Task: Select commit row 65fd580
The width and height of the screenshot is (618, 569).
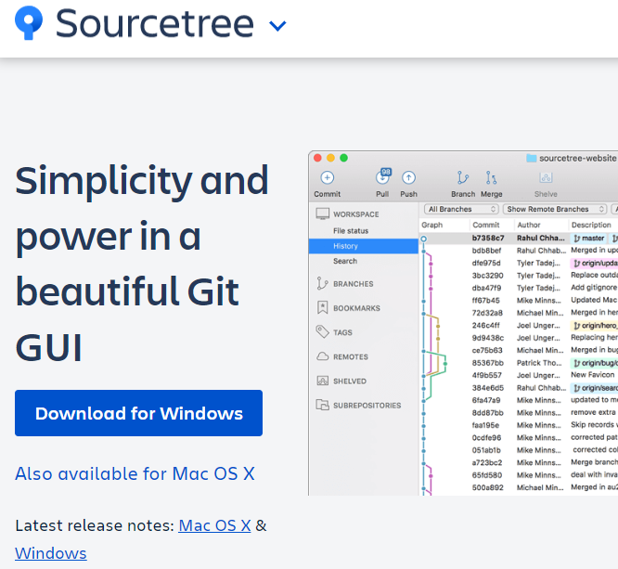Action: [519, 475]
